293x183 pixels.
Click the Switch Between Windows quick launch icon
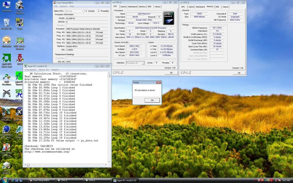(21, 180)
